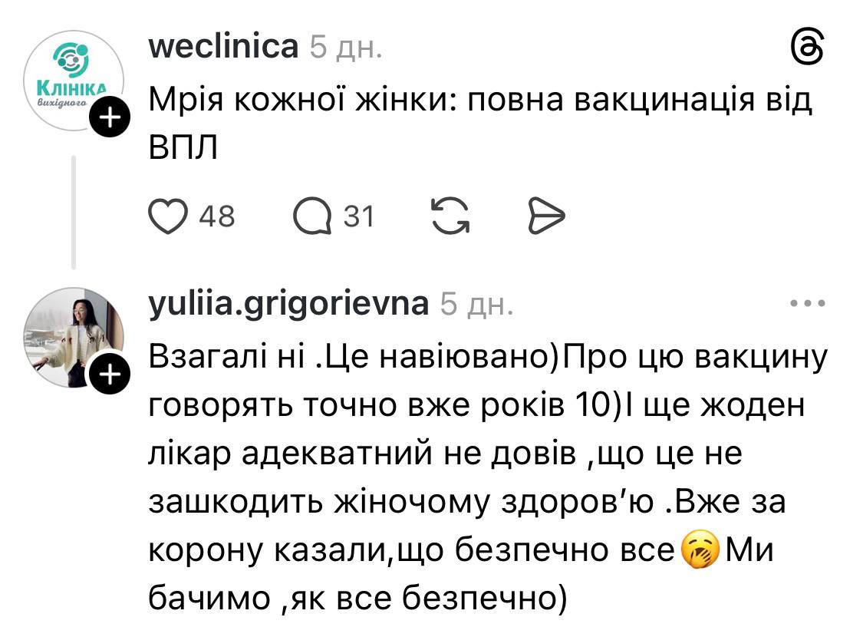The width and height of the screenshot is (863, 627).
Task: Select the repost icon under the post
Action: point(452,216)
